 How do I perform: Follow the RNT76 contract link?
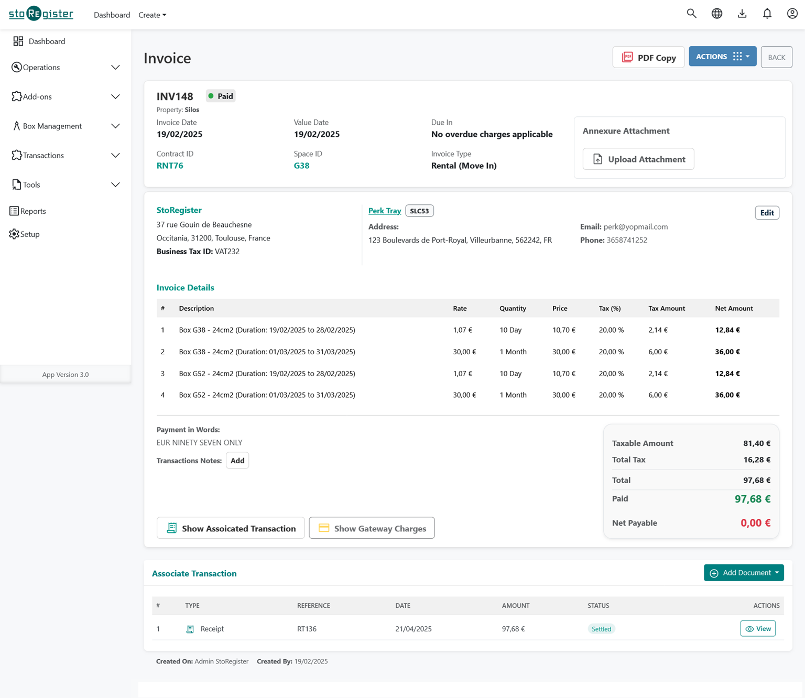tap(170, 166)
